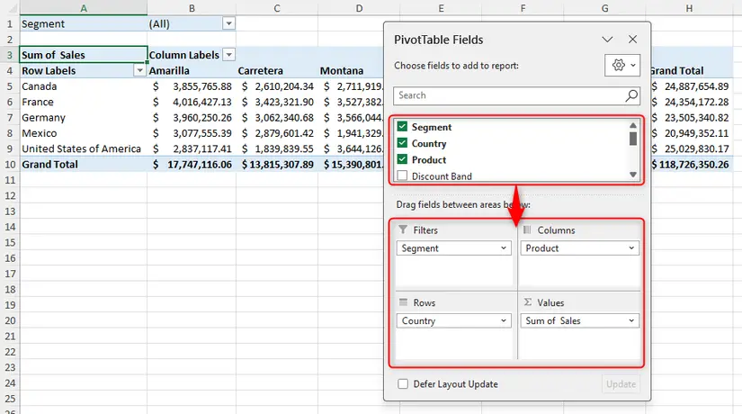Open the Segment filter dropdown in cell B1

pyautogui.click(x=228, y=23)
